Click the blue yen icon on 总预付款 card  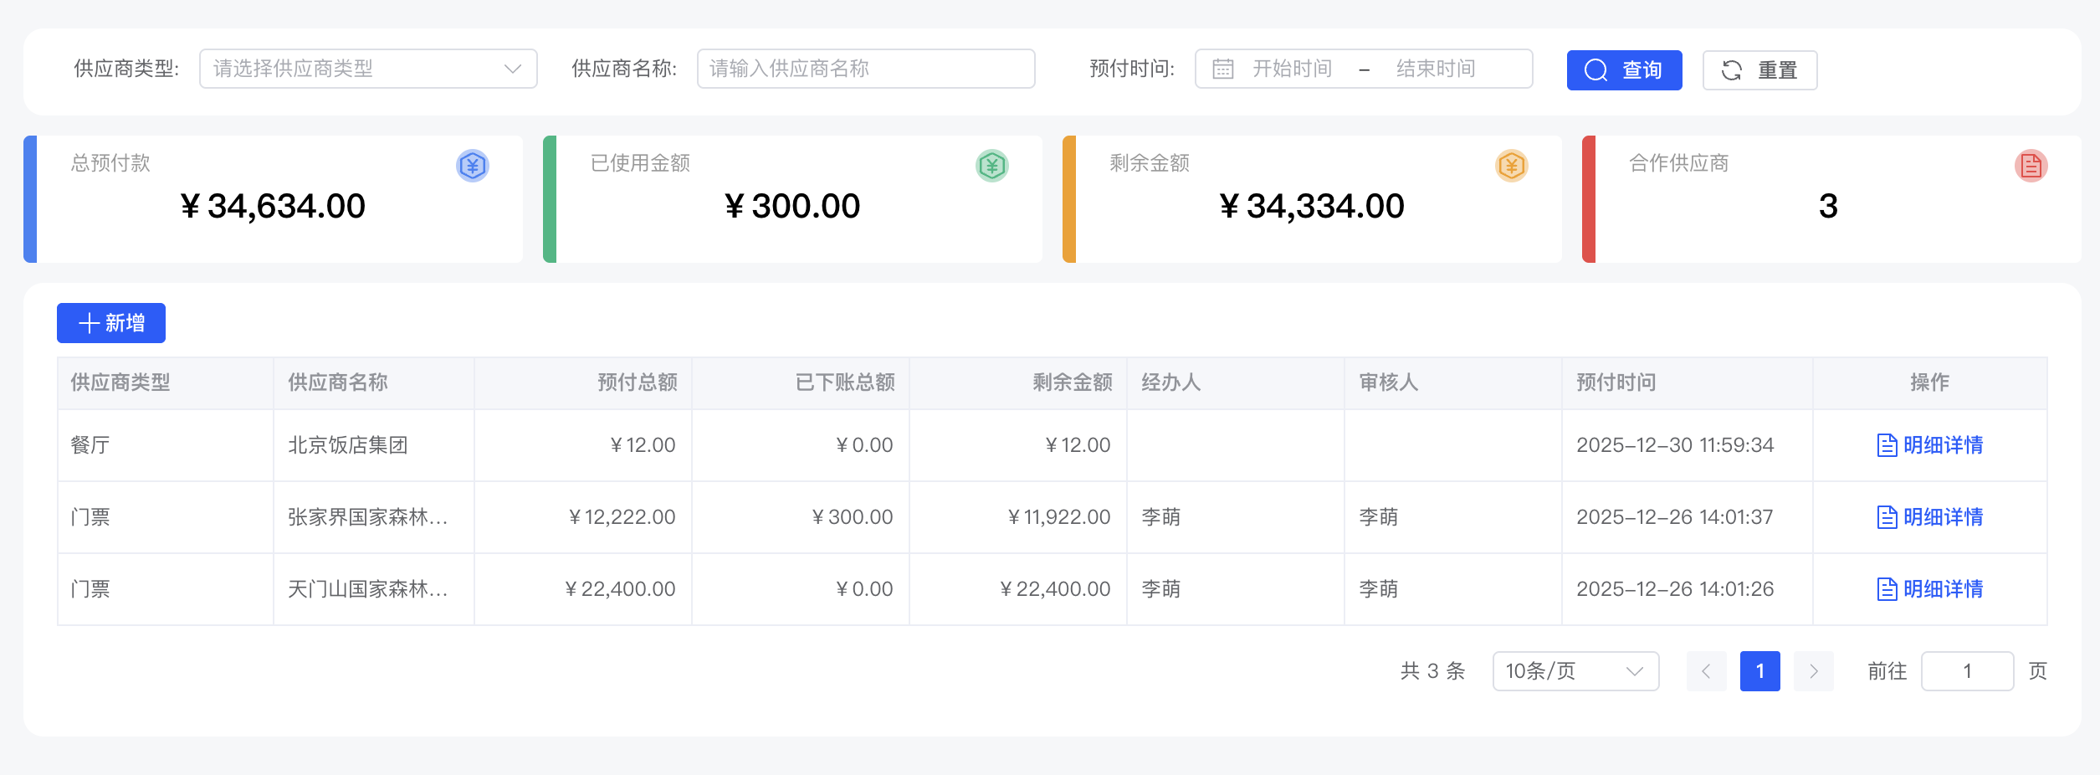pyautogui.click(x=473, y=166)
